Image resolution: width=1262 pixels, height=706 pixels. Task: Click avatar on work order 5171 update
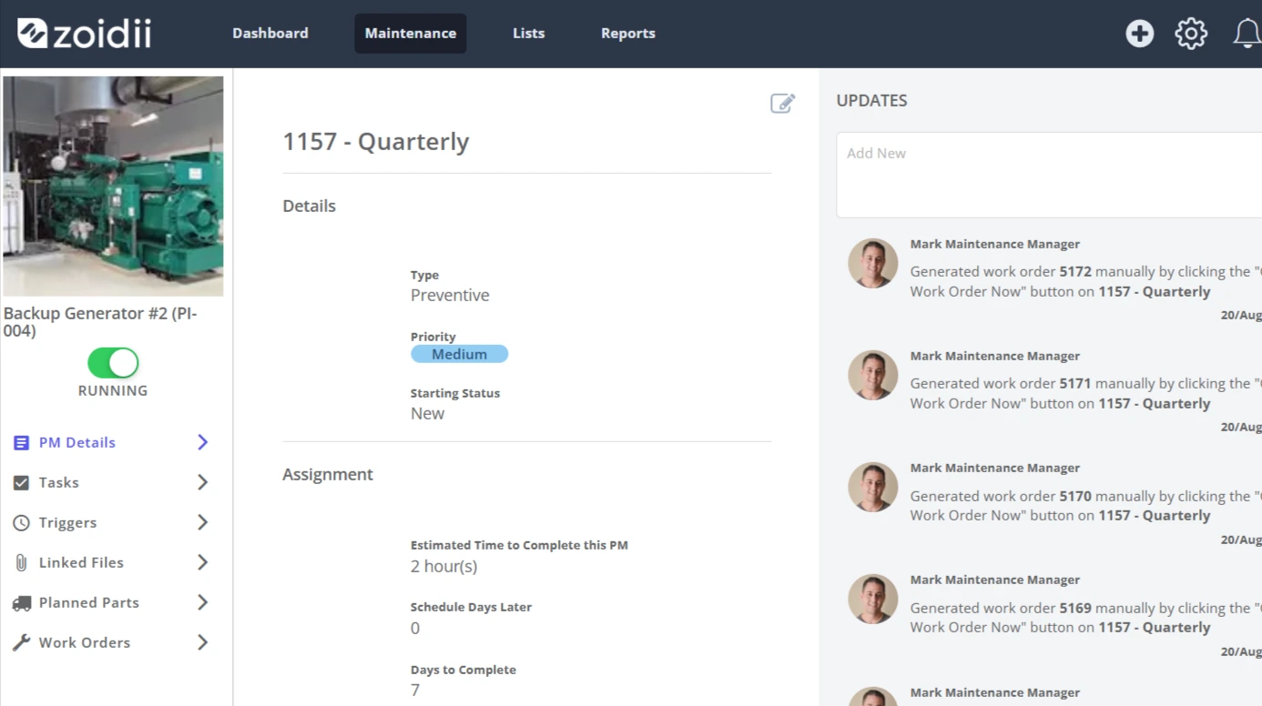pyautogui.click(x=872, y=376)
